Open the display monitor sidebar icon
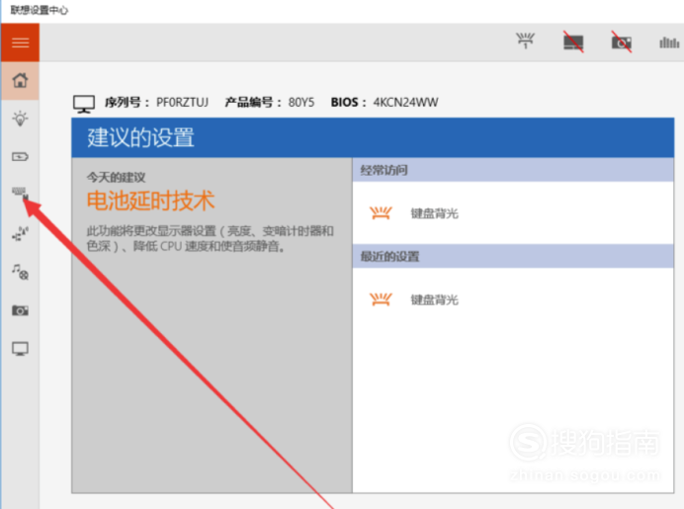The image size is (684, 509). click(20, 349)
